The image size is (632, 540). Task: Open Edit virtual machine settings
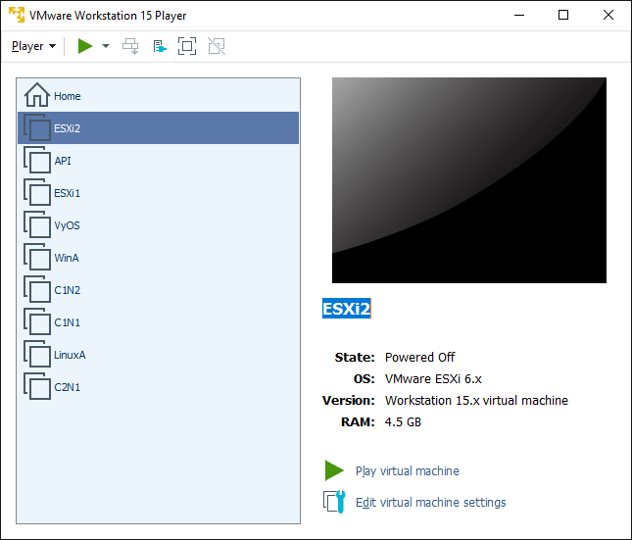430,503
